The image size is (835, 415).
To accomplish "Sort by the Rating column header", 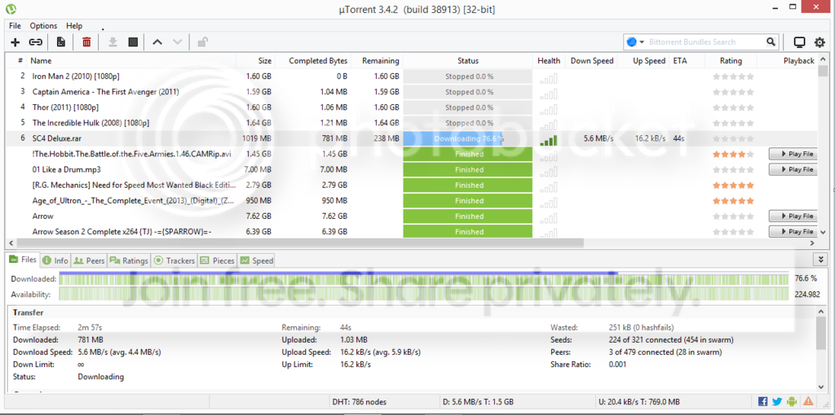I will [731, 60].
